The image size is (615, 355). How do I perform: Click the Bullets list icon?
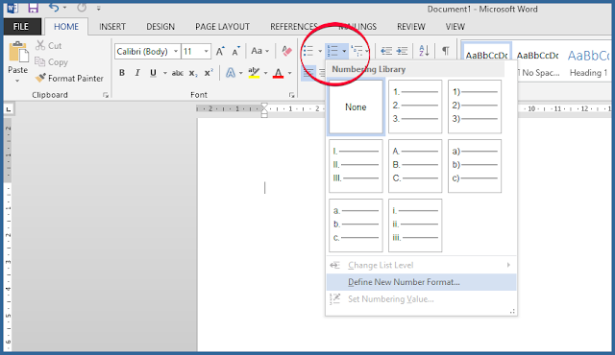pyautogui.click(x=308, y=51)
